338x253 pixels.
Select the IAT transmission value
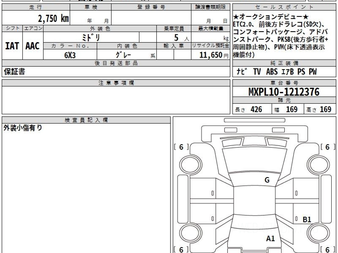pyautogui.click(x=12, y=46)
